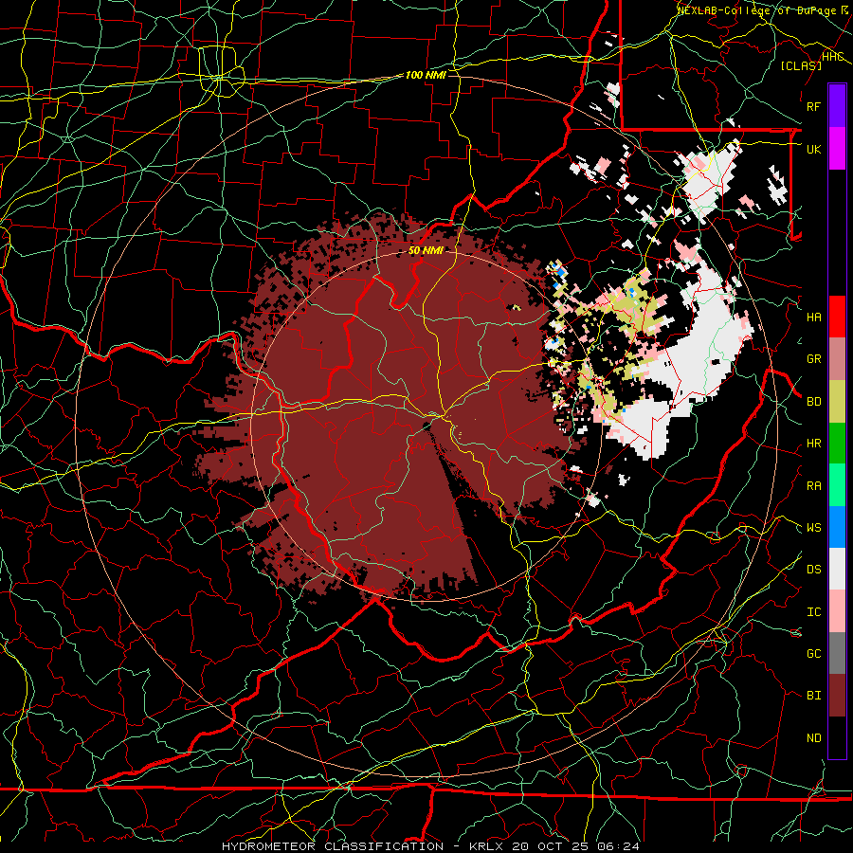853x853 pixels.
Task: Click the HR green legend swatch
Action: [x=837, y=444]
